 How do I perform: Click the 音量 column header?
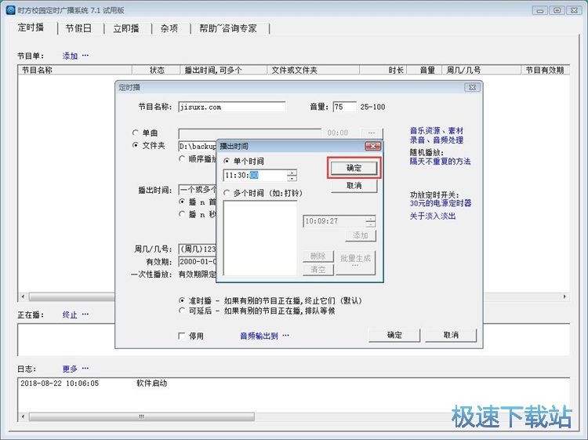tap(425, 70)
